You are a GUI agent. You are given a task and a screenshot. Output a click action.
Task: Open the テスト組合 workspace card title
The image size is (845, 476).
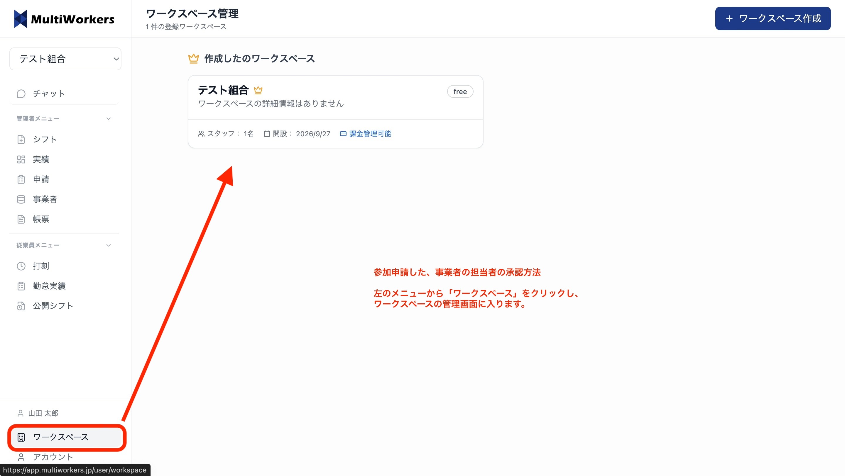click(223, 90)
